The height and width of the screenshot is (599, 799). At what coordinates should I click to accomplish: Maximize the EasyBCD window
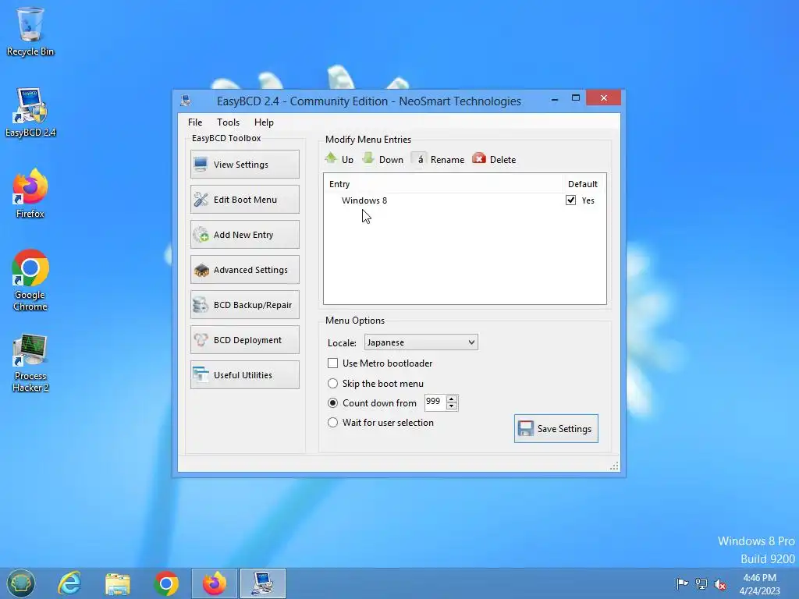coord(576,97)
